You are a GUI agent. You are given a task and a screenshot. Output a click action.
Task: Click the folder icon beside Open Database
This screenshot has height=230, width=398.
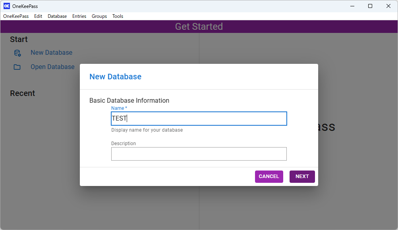tap(17, 67)
